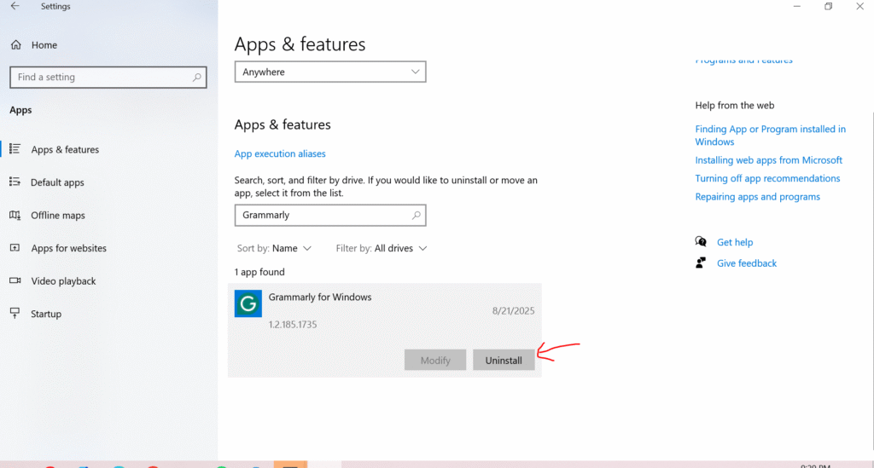The image size is (874, 468).
Task: Open the App execution aliases link
Action: pos(280,154)
